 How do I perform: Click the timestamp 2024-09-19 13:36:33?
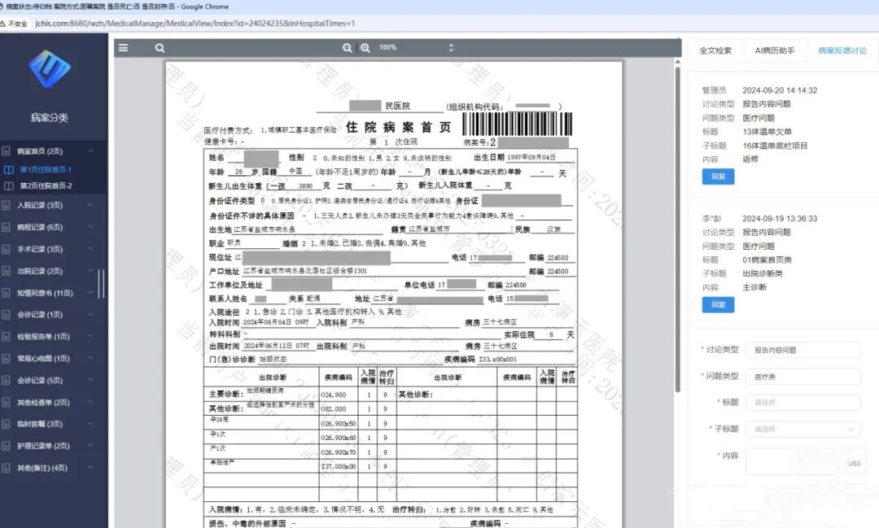pyautogui.click(x=780, y=219)
